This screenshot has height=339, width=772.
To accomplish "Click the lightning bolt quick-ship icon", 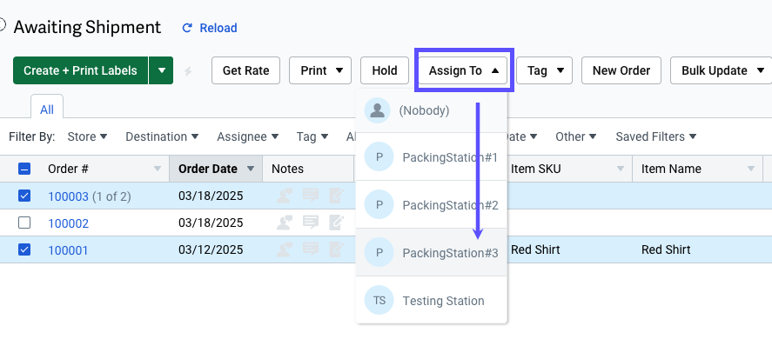I will tap(188, 71).
